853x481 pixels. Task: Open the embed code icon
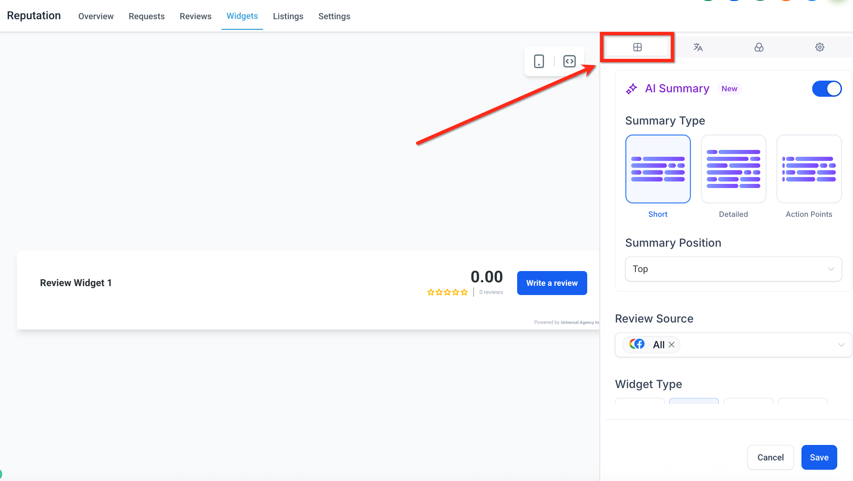(x=569, y=61)
